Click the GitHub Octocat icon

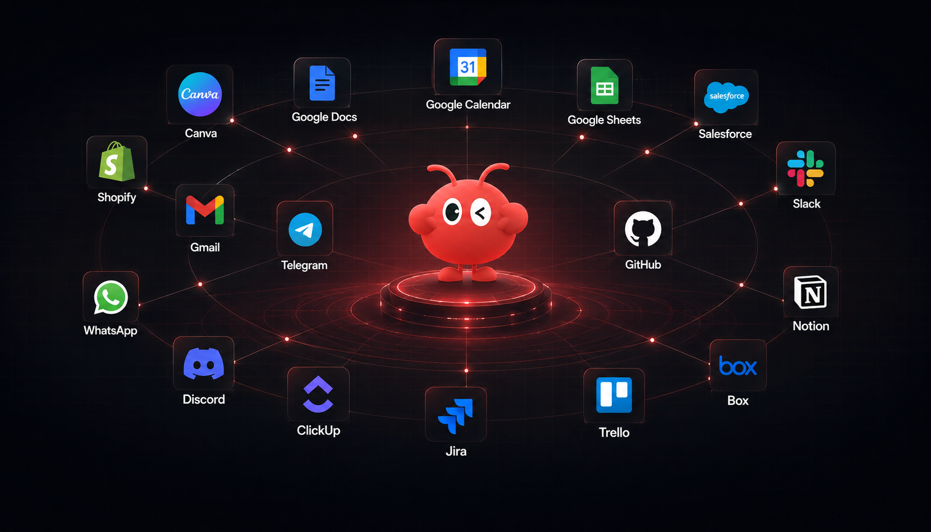point(643,228)
